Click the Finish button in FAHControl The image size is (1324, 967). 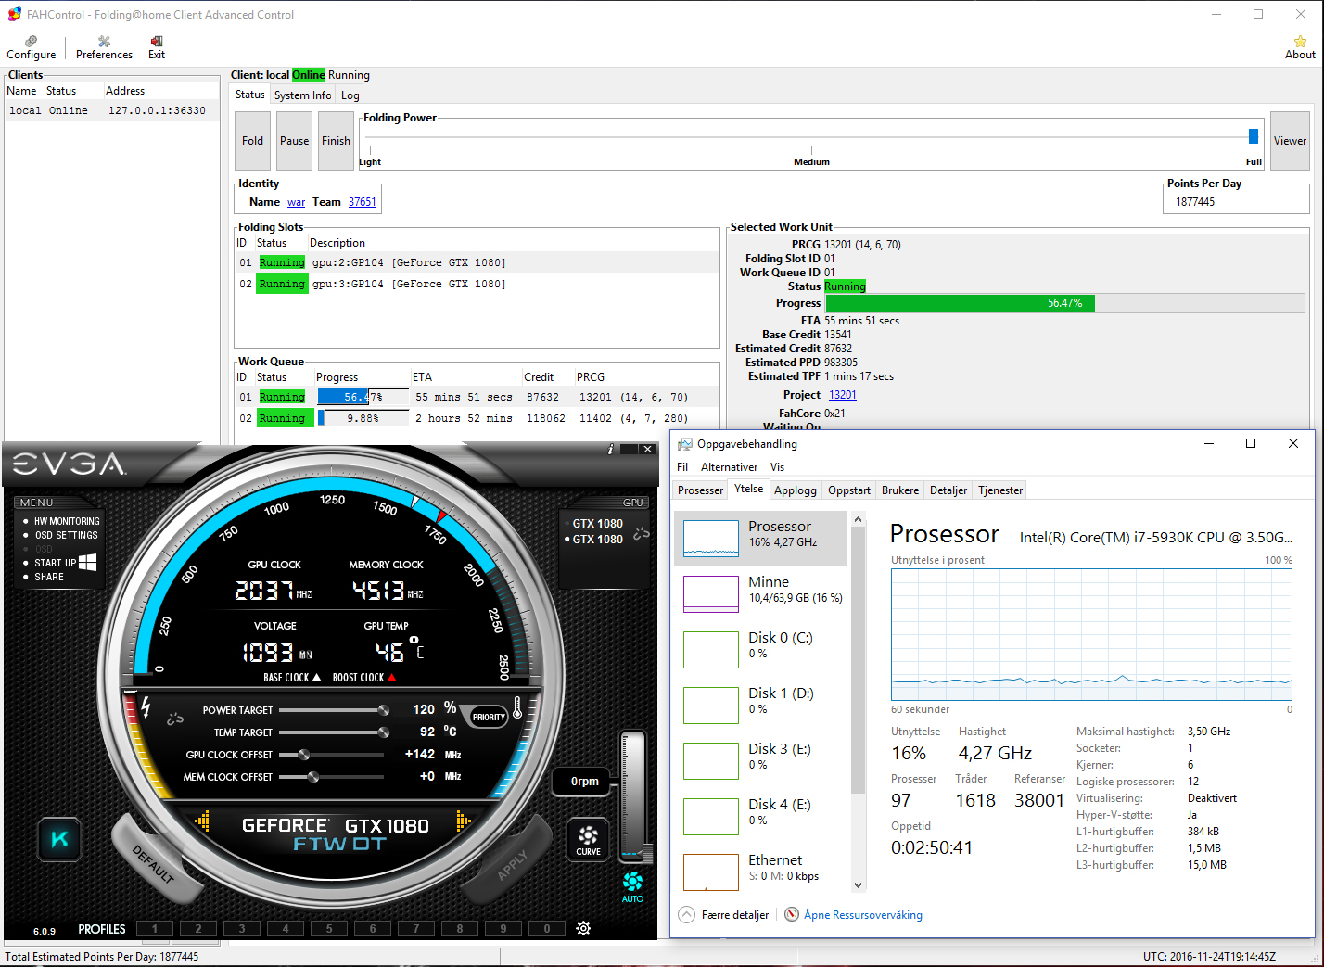click(336, 141)
